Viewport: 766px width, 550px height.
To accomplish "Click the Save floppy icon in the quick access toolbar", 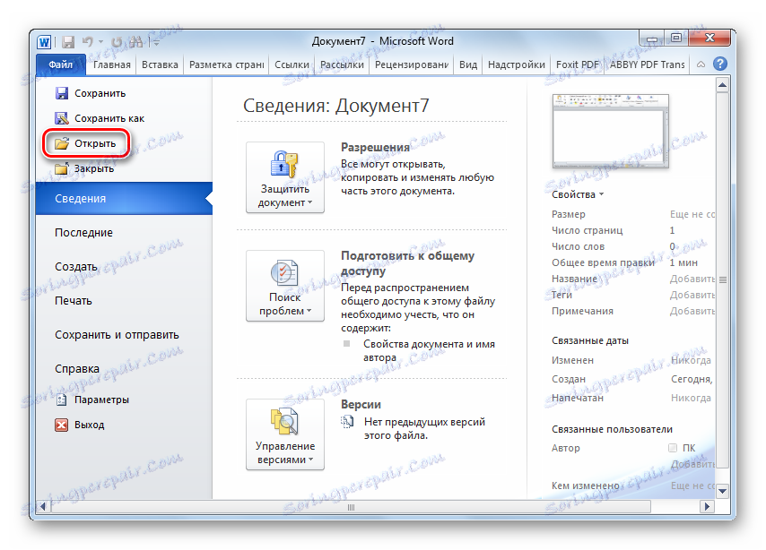I will tap(68, 42).
